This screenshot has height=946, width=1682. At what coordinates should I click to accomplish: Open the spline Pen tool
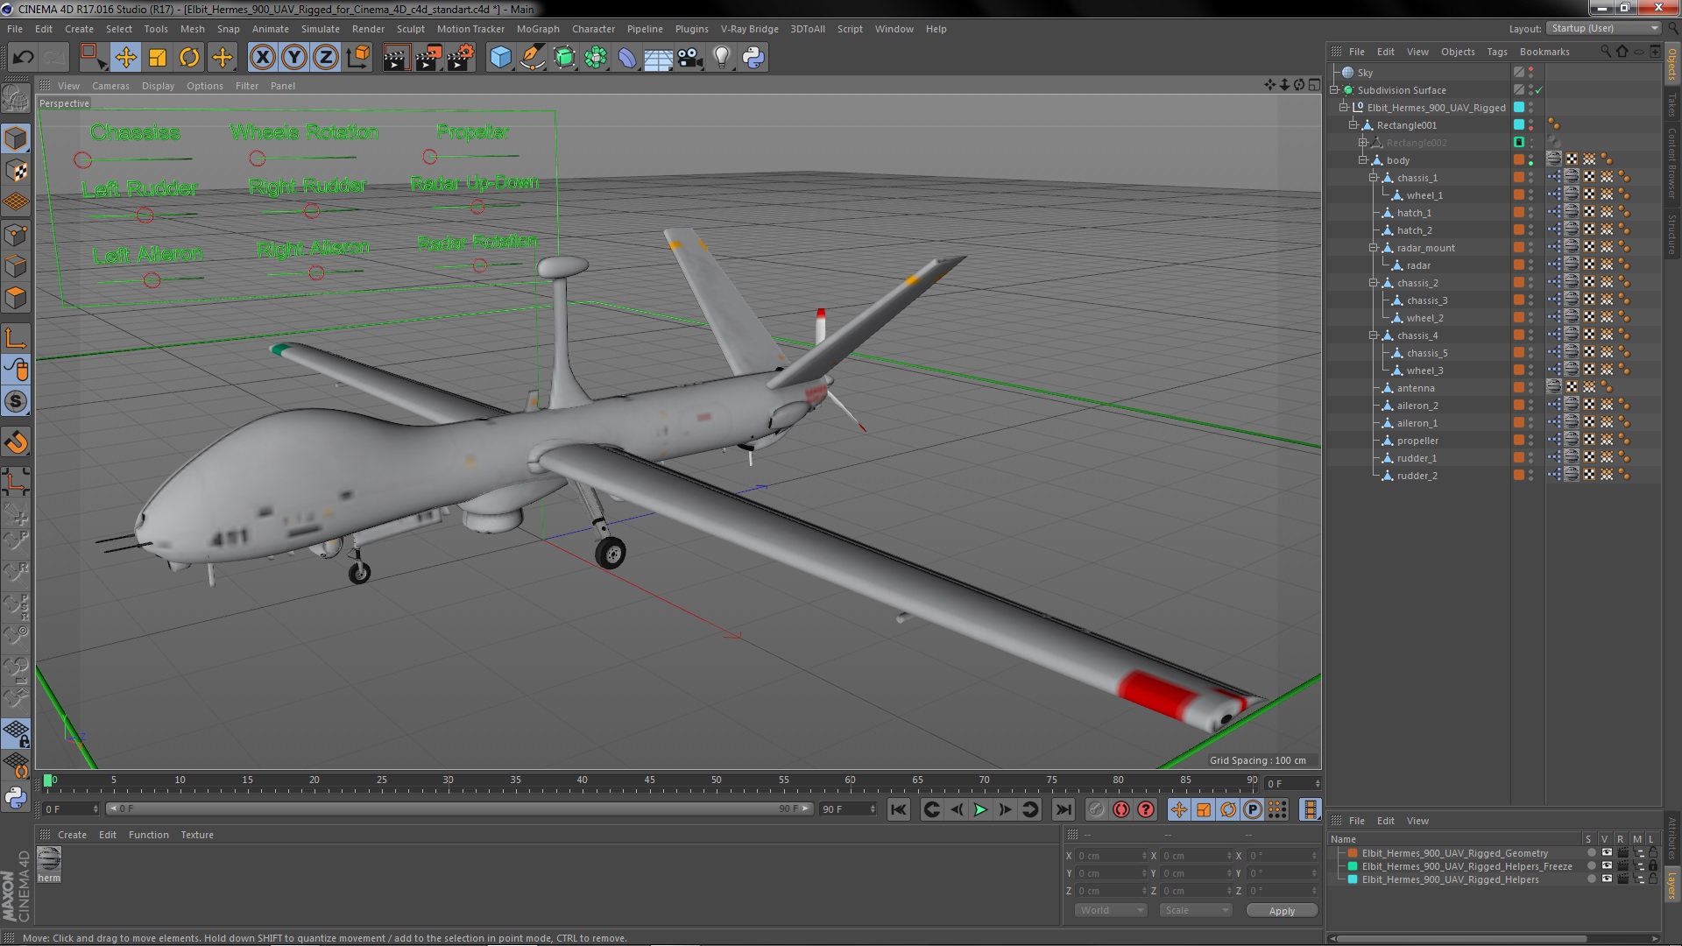[x=532, y=58]
